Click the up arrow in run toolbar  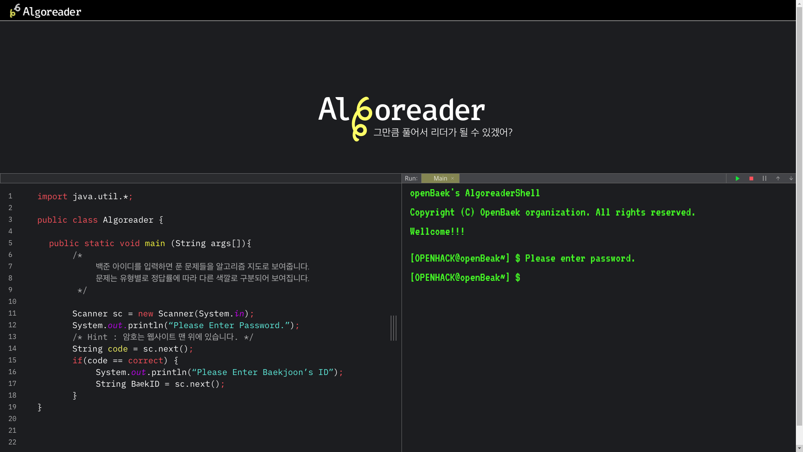click(778, 178)
